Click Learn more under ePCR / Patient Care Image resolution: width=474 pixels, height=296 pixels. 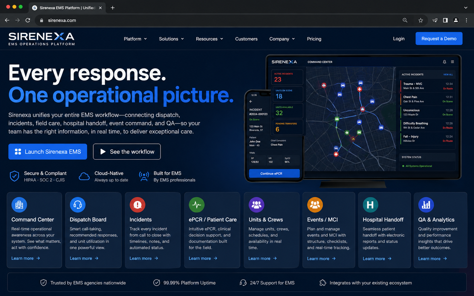point(203,258)
